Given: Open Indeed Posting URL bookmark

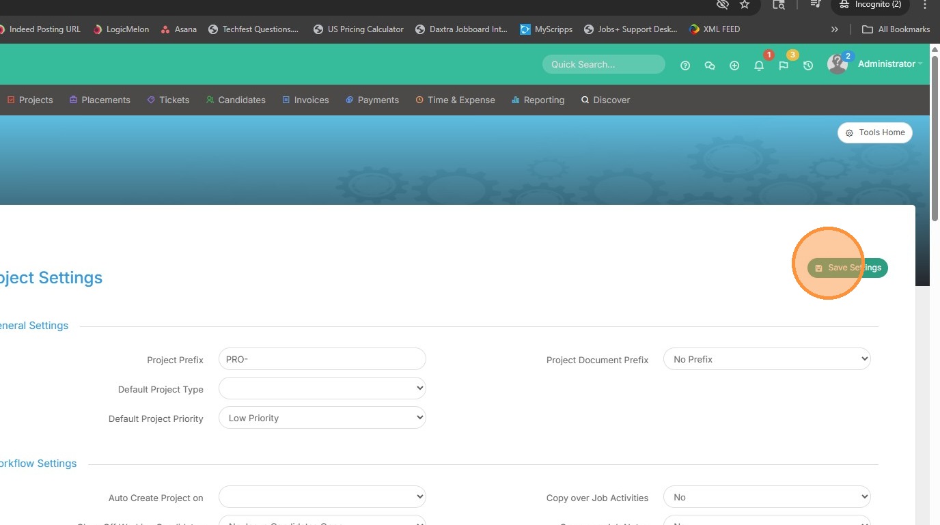Looking at the screenshot, I should pyautogui.click(x=40, y=29).
